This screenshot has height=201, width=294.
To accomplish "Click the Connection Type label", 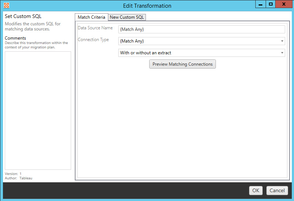I will (x=93, y=40).
